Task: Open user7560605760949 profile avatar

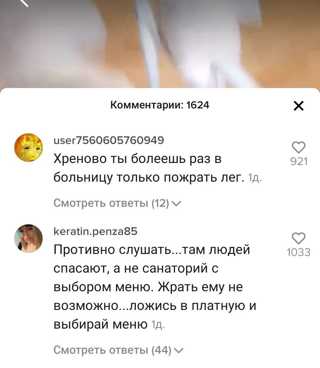Action: click(29, 147)
